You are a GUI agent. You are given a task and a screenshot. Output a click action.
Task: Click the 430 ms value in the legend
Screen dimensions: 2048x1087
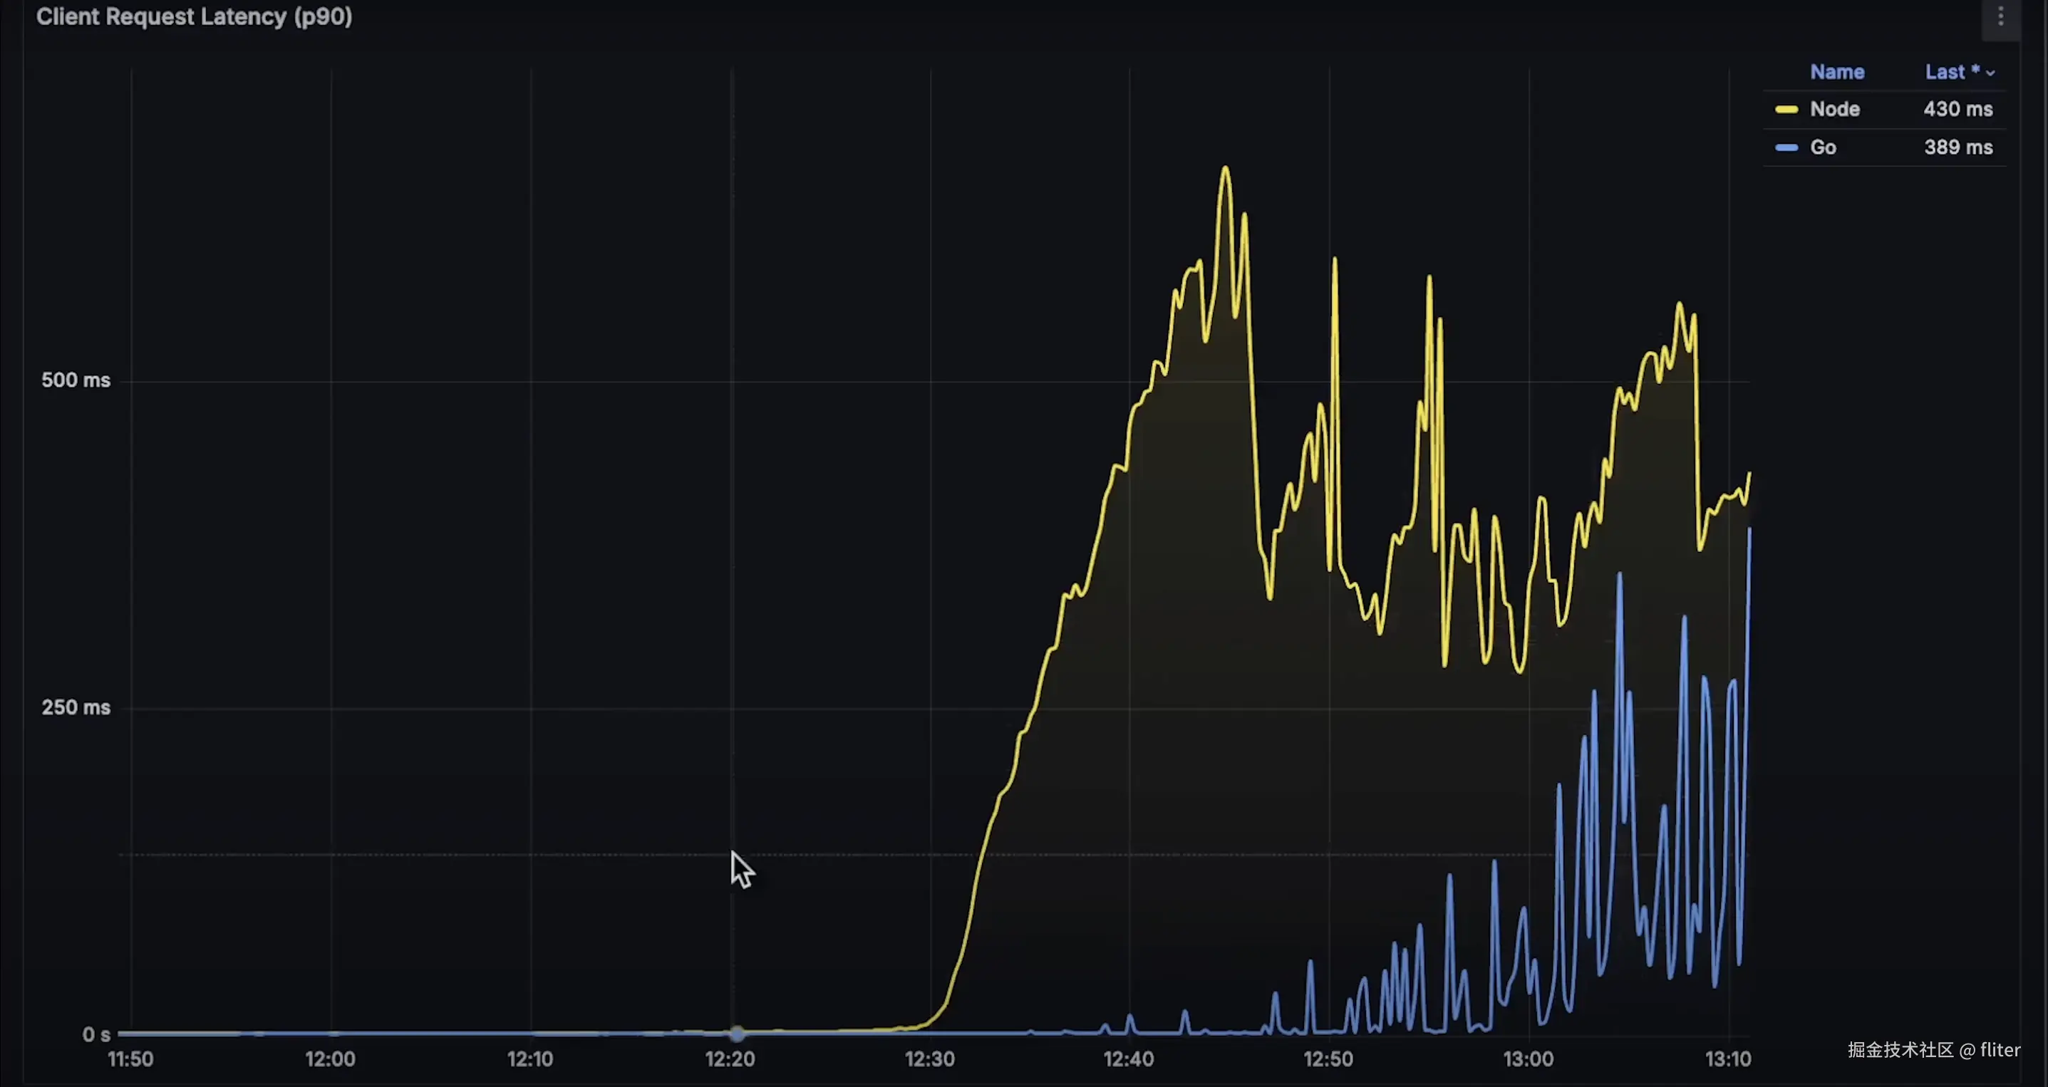click(1958, 110)
